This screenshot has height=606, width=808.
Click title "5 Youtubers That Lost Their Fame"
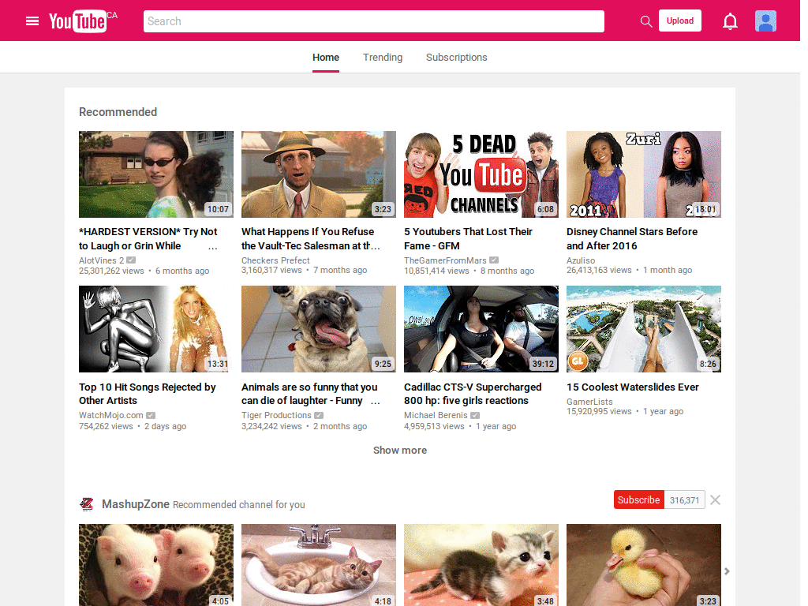[468, 238]
